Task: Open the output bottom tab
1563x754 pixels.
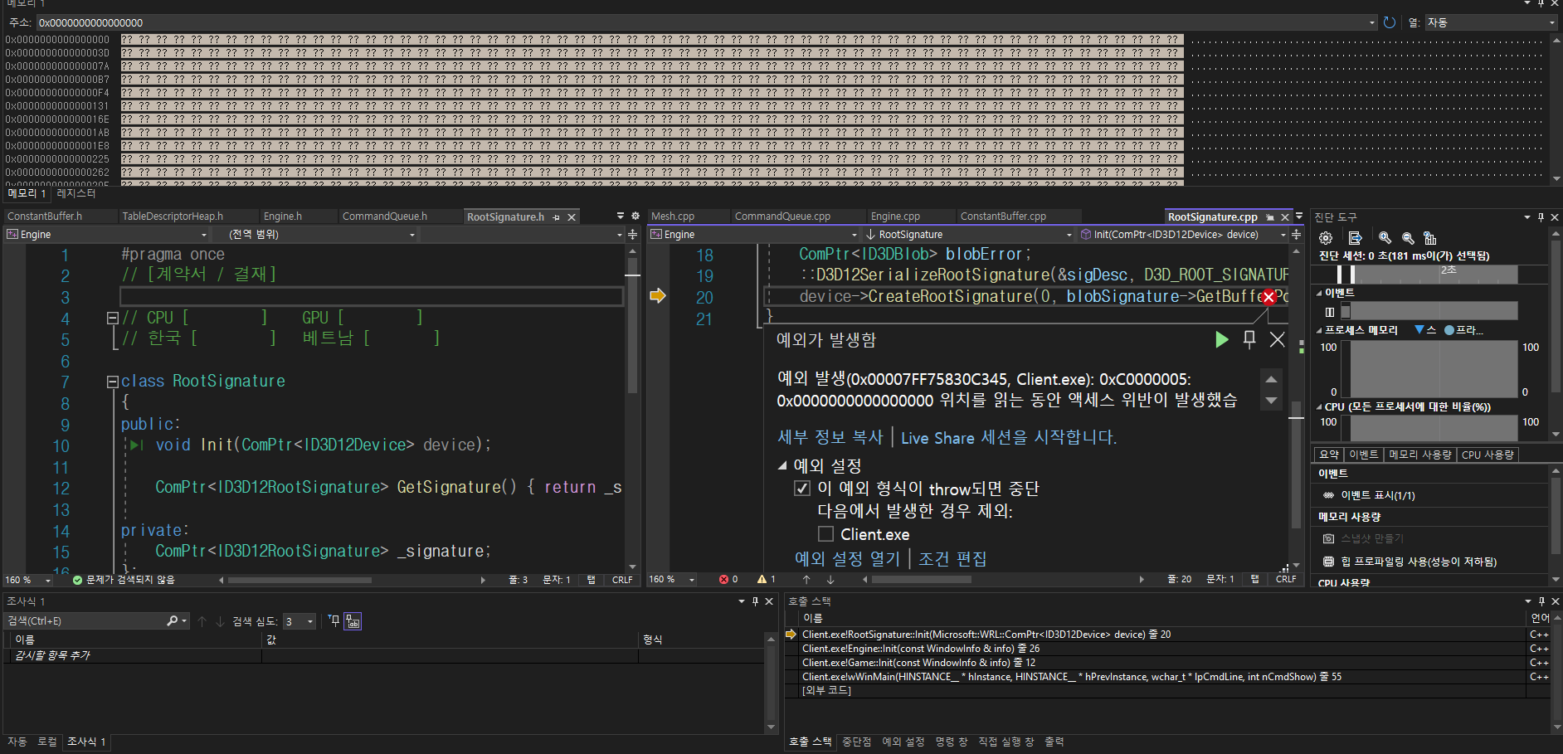Action: (x=1054, y=742)
